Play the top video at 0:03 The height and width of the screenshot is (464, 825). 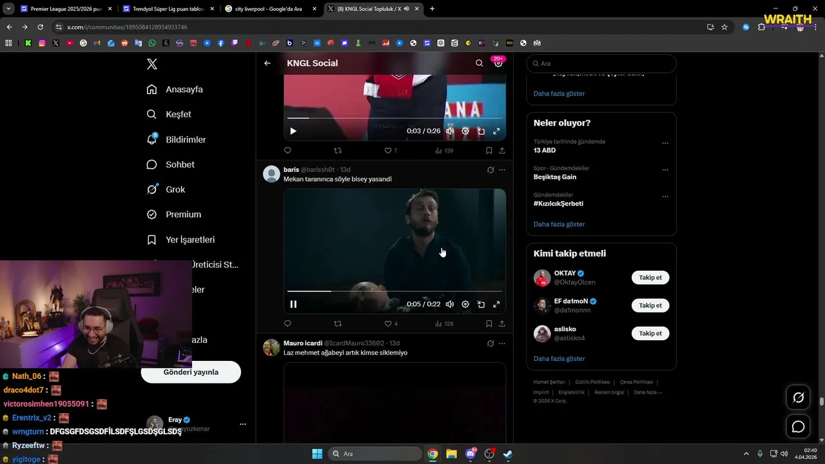pos(293,131)
